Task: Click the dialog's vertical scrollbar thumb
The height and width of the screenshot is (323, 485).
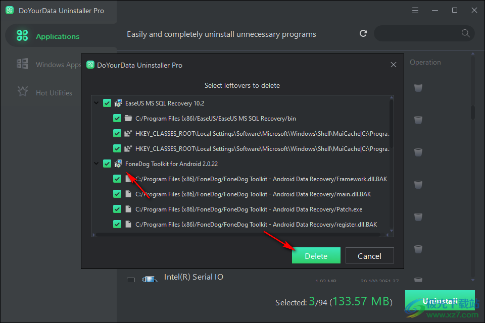Action: click(x=391, y=123)
